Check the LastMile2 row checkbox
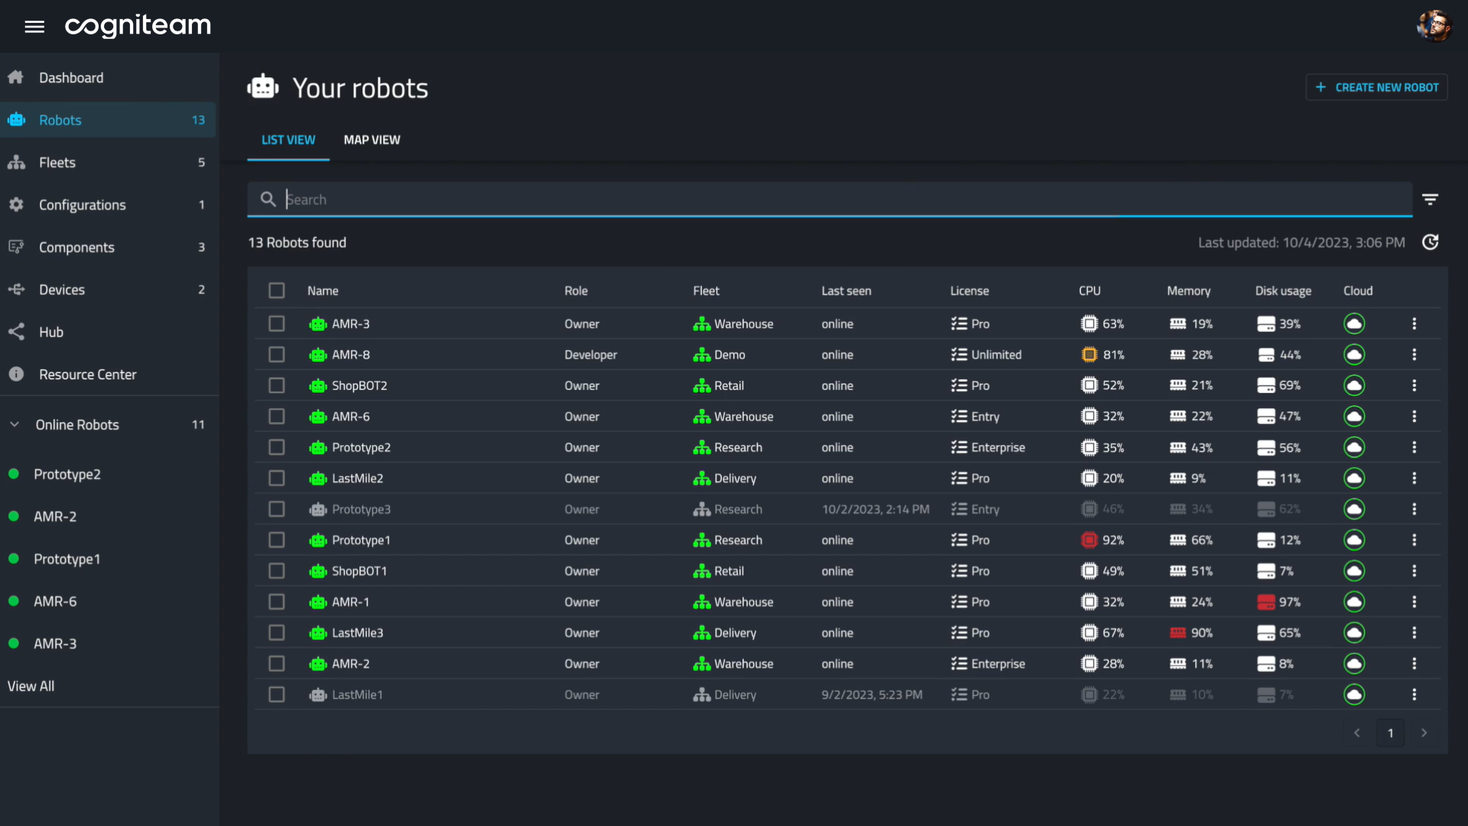Image resolution: width=1468 pixels, height=826 pixels. 277,478
